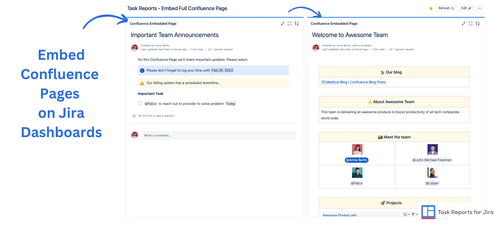This screenshot has height=226, width=503.
Task: Click "1 person viewed" in the announcements page
Action: pos(222,49)
